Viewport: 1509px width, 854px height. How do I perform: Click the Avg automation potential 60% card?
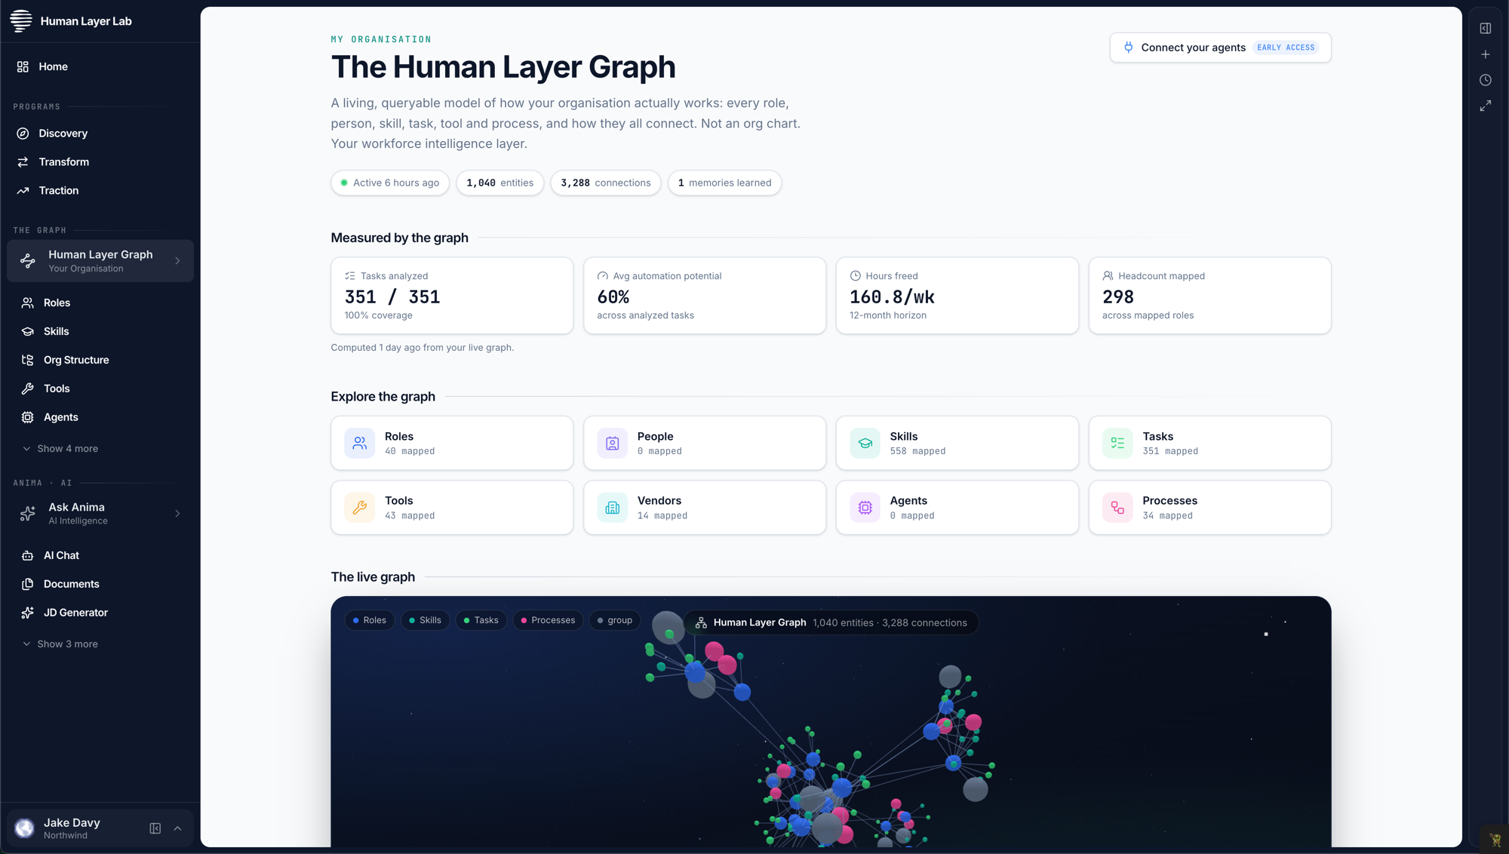click(705, 296)
